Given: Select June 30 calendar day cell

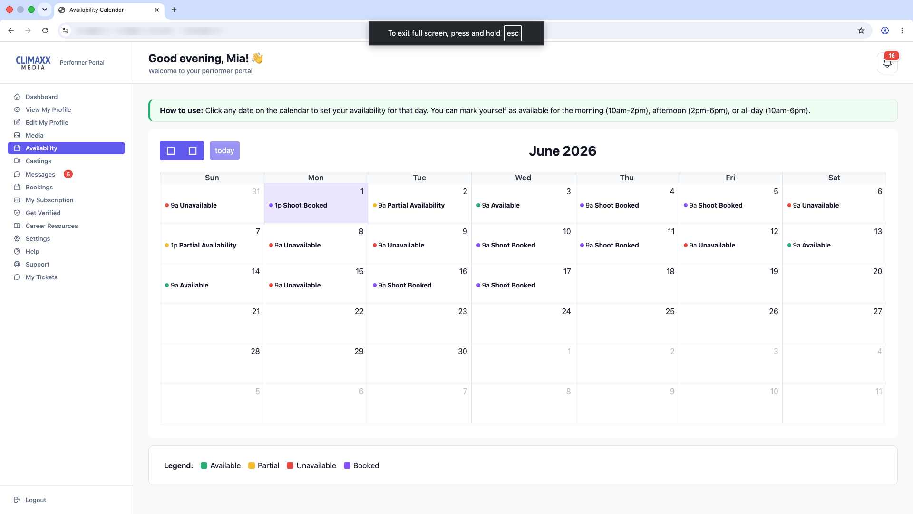Looking at the screenshot, I should coord(419,363).
